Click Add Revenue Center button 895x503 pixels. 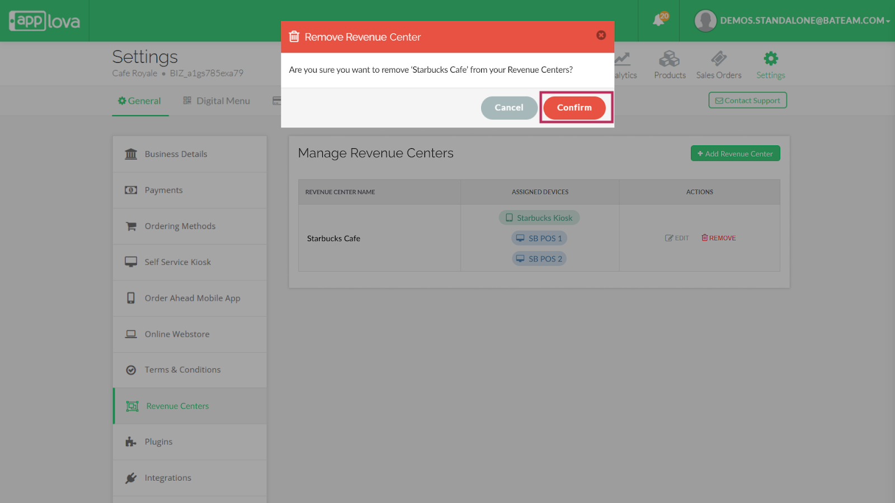pos(735,154)
